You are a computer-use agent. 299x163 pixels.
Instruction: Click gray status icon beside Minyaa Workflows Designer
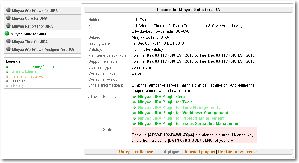(x=8, y=49)
